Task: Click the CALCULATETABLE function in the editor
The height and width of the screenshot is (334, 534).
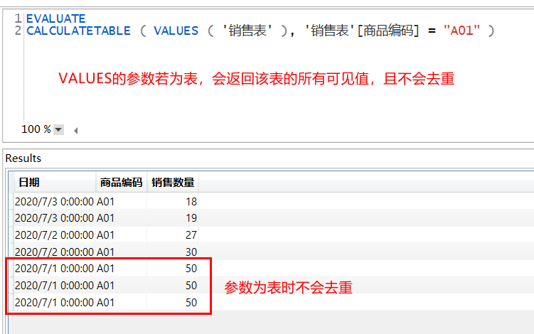Action: point(78,31)
